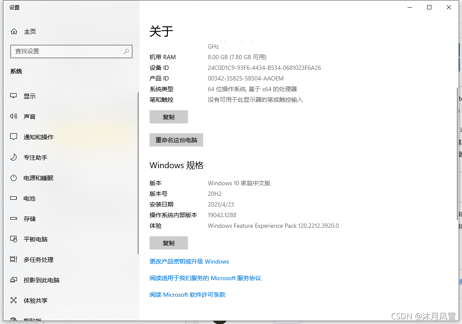This screenshot has width=462, height=324.
Task: Click the 系统 category heading in the sidebar
Action: (x=16, y=71)
